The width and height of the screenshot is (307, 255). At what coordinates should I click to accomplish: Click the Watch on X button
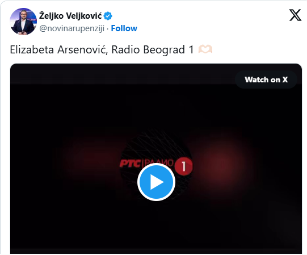coord(266,80)
